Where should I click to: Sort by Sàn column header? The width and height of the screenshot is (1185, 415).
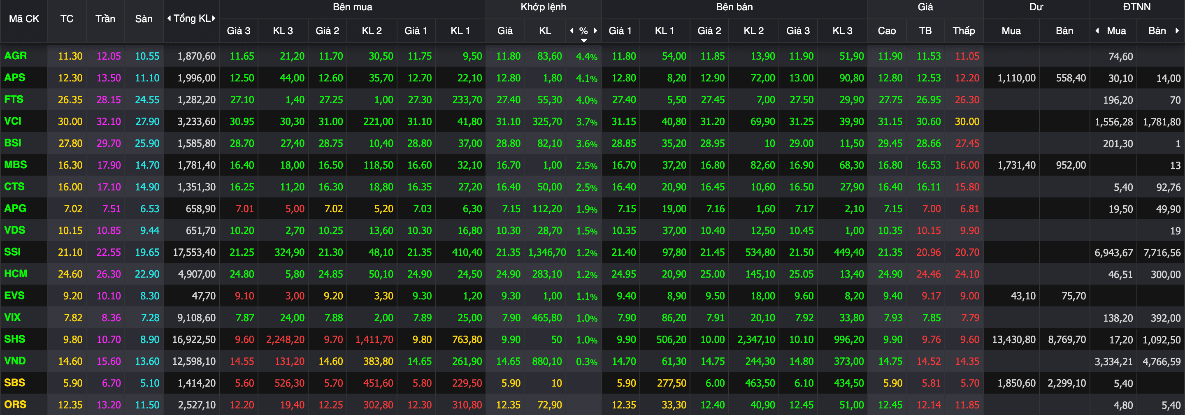click(144, 19)
